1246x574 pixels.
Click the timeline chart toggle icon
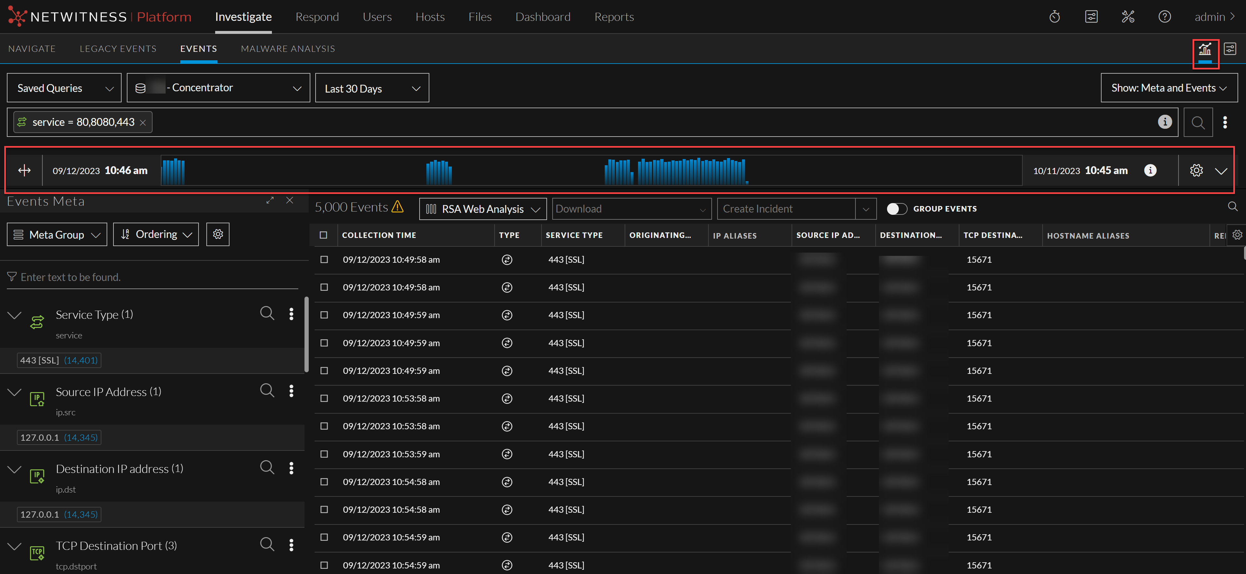click(x=1204, y=49)
